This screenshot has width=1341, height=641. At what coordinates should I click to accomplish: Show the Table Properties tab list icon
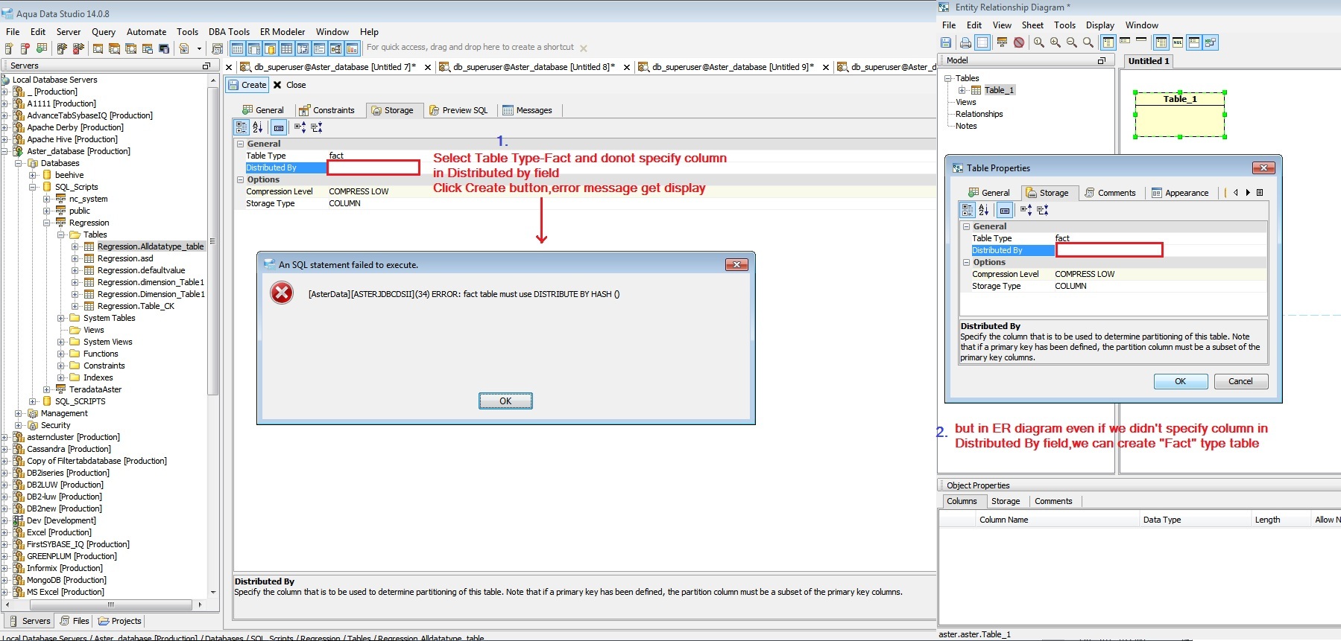click(x=1260, y=192)
